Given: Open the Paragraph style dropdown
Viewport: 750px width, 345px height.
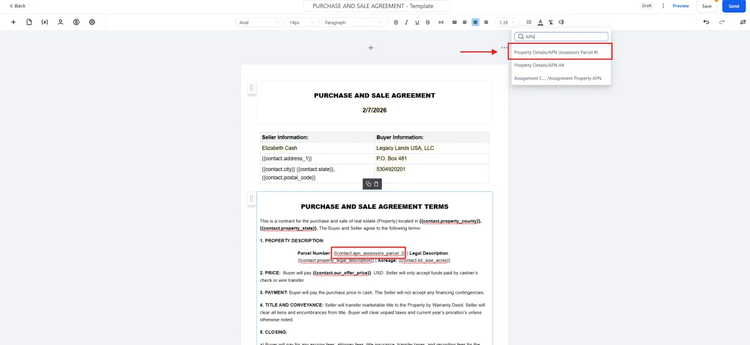Looking at the screenshot, I should pos(354,22).
